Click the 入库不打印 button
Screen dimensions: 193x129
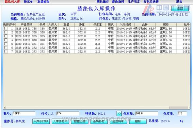41,121
